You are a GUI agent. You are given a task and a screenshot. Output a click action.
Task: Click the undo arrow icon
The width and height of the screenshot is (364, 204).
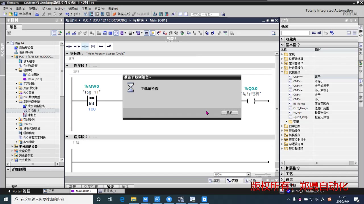pyautogui.click(x=67, y=14)
